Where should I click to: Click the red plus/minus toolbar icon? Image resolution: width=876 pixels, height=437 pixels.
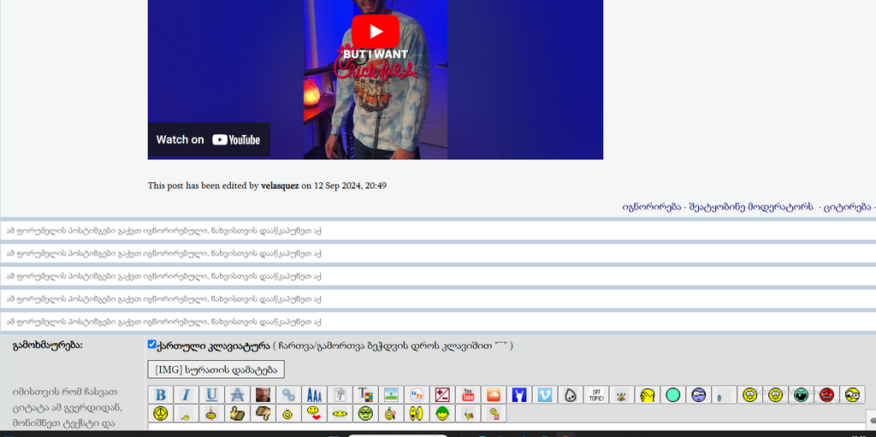click(x=442, y=395)
